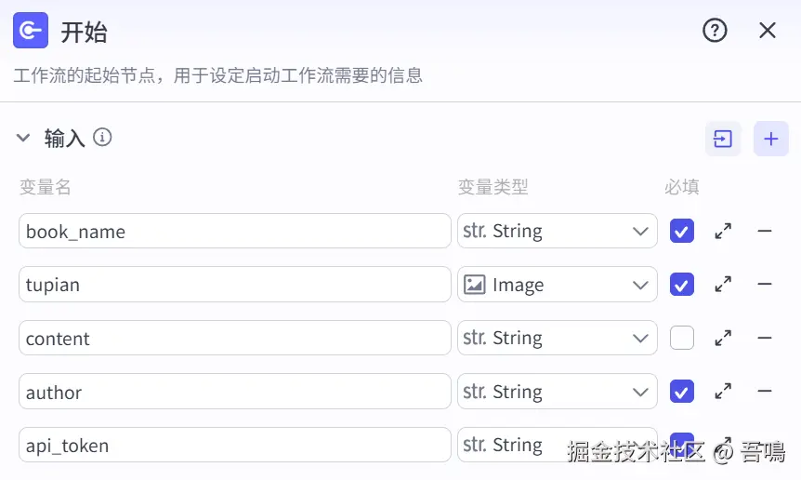The image size is (801, 480).
Task: Click the api_token variable name field
Action: pos(234,446)
